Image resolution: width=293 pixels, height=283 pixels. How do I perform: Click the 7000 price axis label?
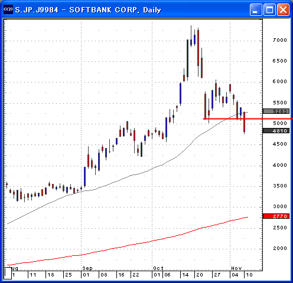coord(279,40)
